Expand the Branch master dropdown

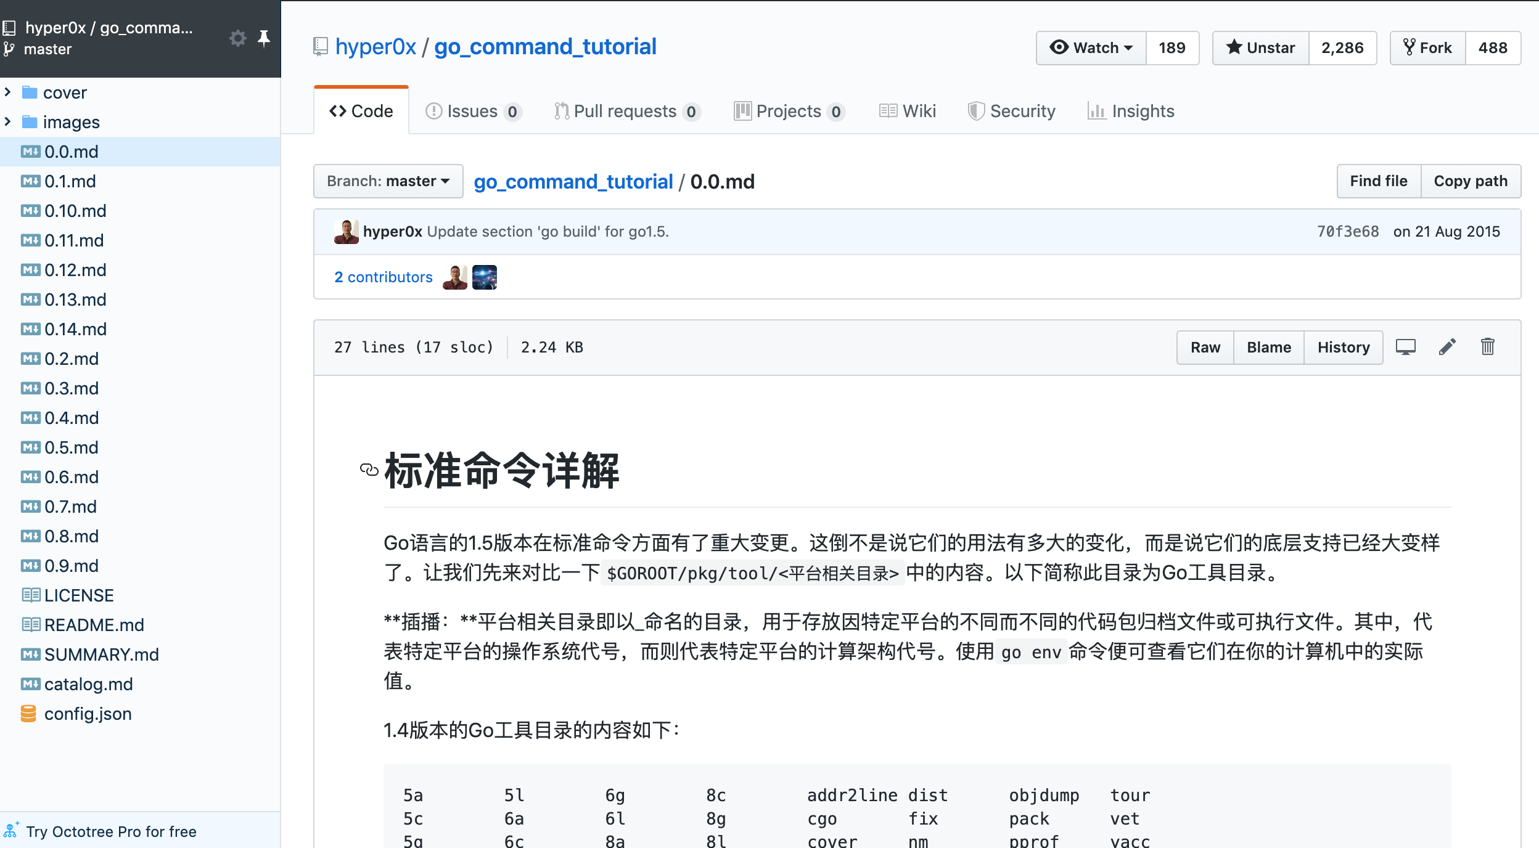(388, 181)
